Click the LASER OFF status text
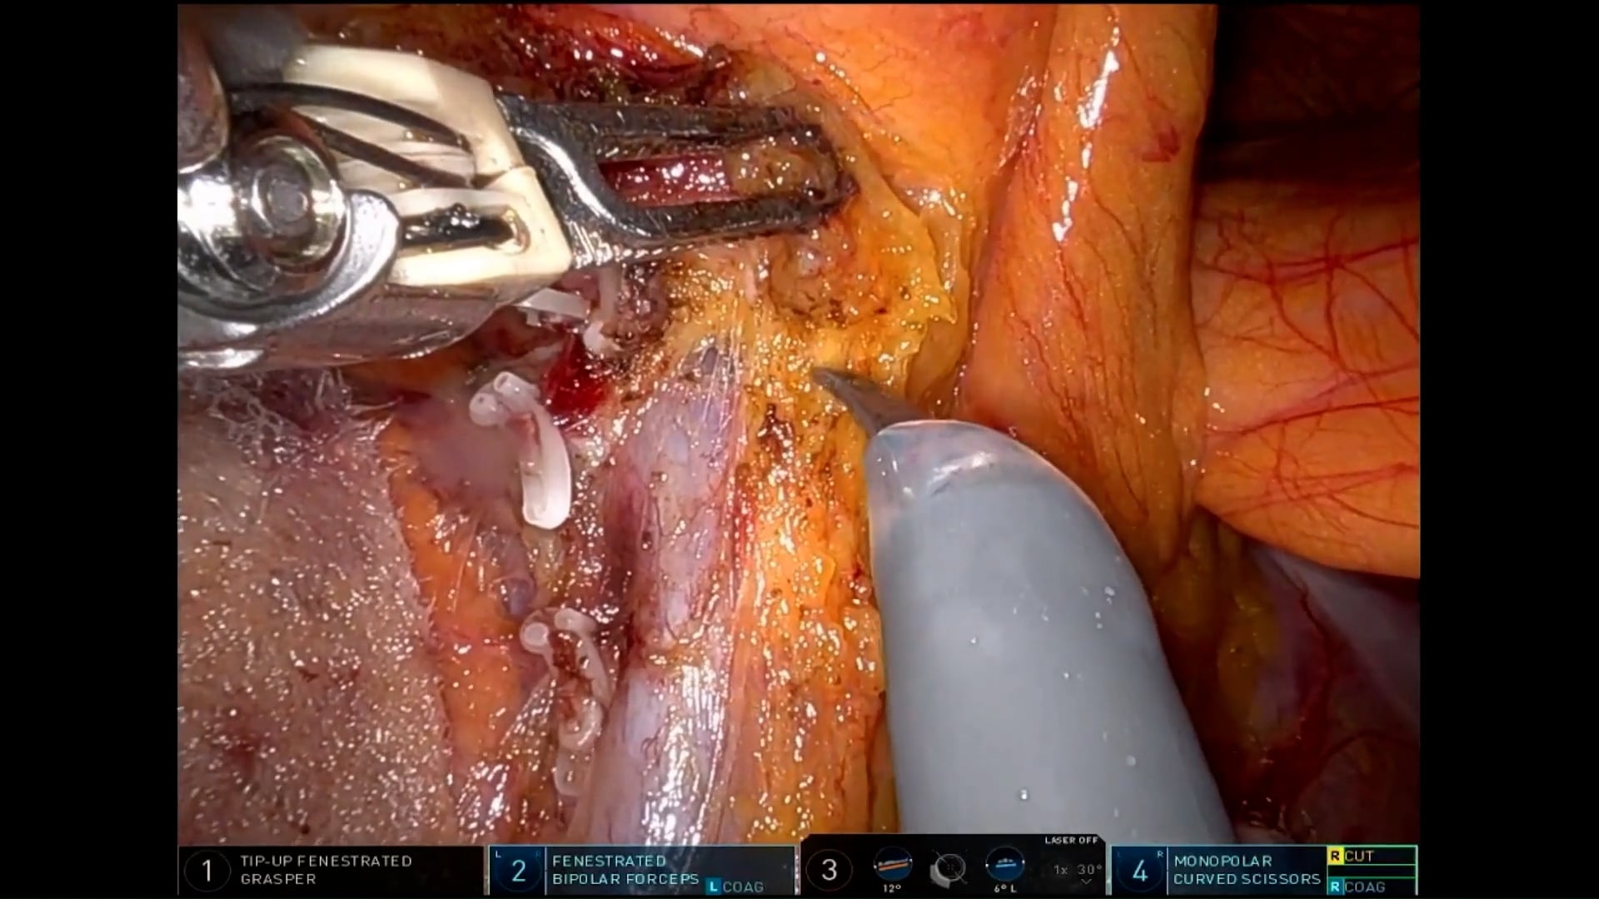This screenshot has width=1599, height=899. [x=1071, y=841]
